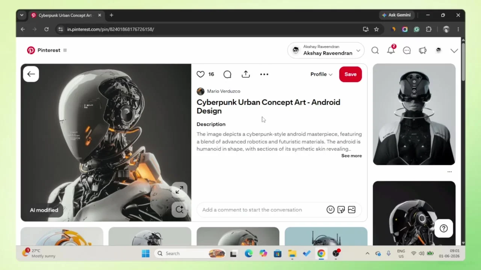Image resolution: width=481 pixels, height=270 pixels.
Task: Click the back arrow over the pin image
Action: click(x=31, y=74)
